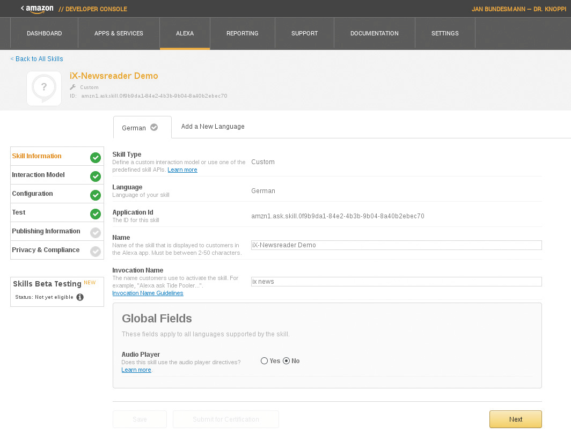The width and height of the screenshot is (571, 434).
Task: Open Invocation Name Guidelines link
Action: click(x=148, y=293)
